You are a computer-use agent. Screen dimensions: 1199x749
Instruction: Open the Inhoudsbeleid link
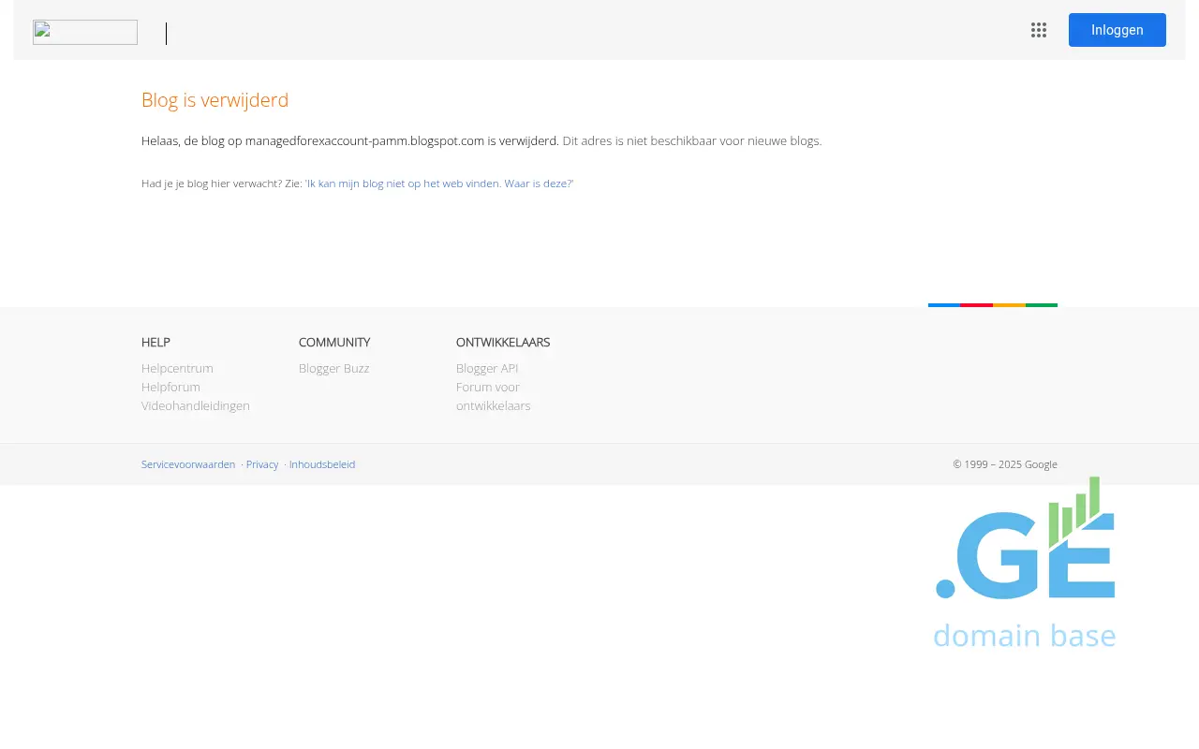(x=322, y=464)
